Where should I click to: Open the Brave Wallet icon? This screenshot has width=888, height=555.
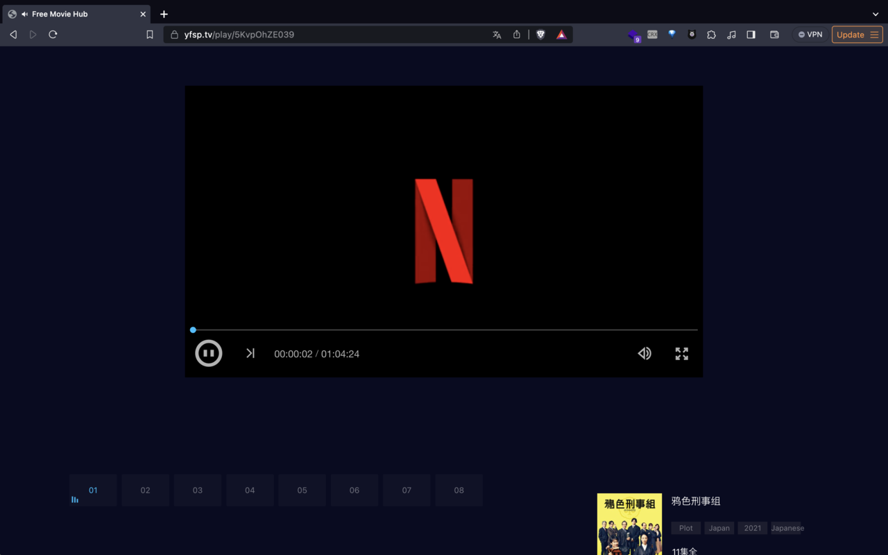(774, 35)
